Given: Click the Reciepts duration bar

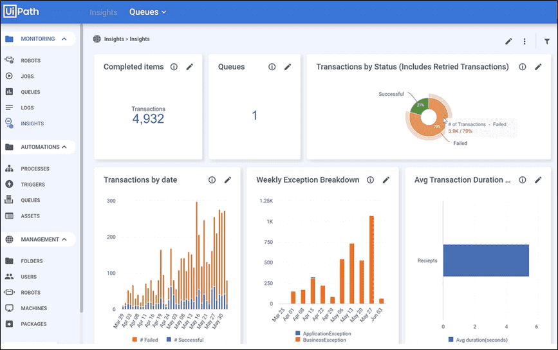Looking at the screenshot, I should pos(486,261).
